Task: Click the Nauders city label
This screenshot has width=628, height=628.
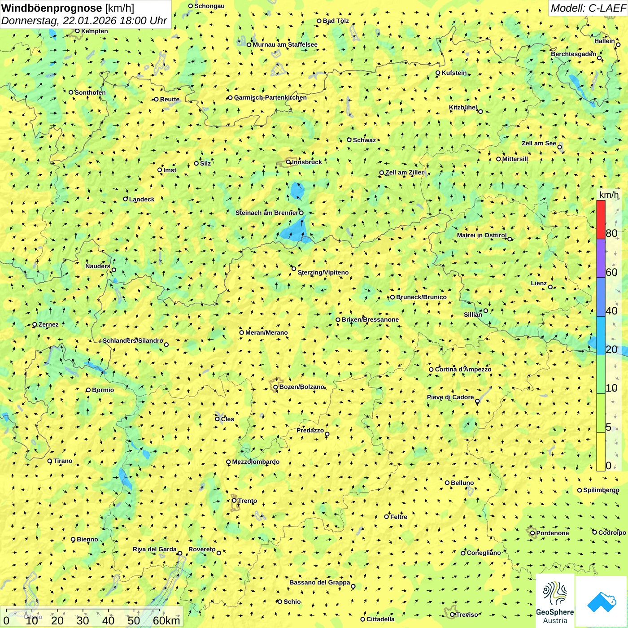Action: pos(98,266)
